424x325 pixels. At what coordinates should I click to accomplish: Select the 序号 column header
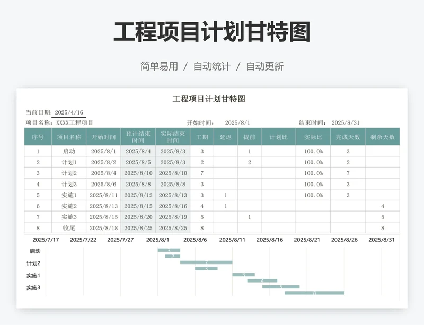[x=38, y=137]
